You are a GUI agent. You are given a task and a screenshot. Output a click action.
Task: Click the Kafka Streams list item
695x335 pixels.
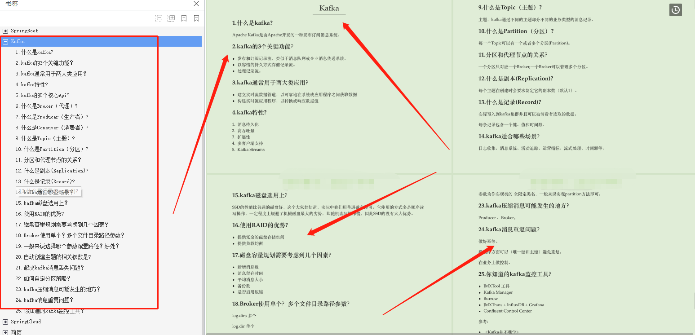click(x=251, y=150)
